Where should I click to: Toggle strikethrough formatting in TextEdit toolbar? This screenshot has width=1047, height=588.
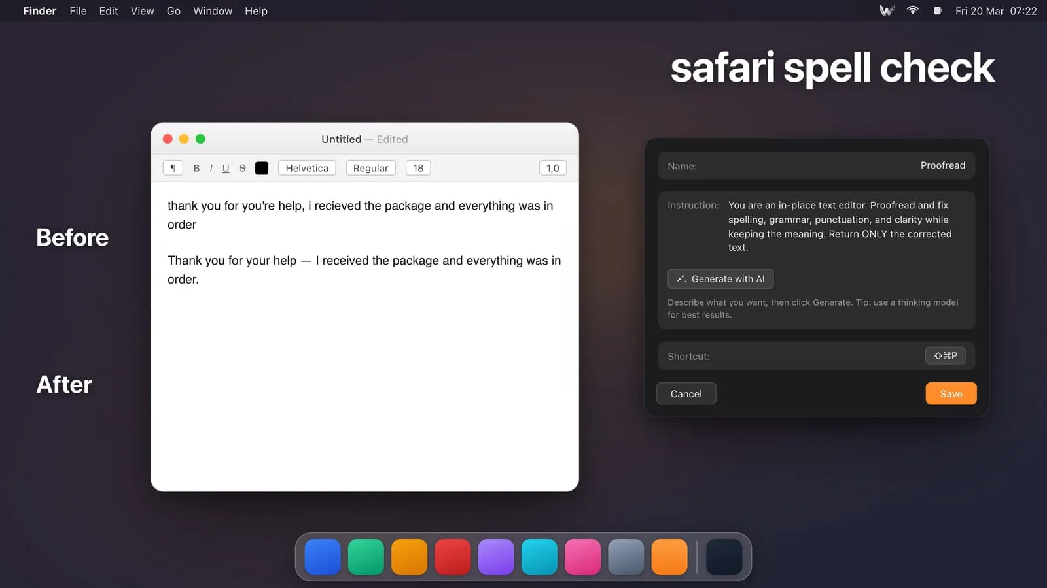[242, 168]
